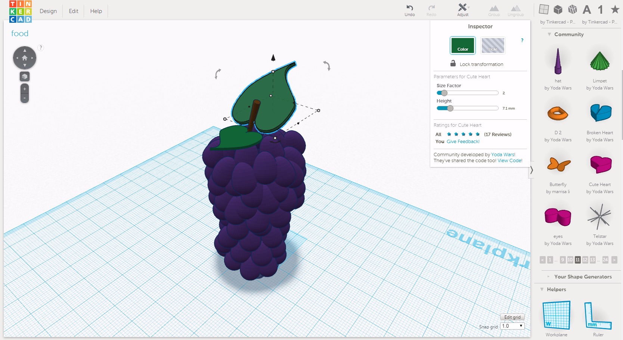Screen dimensions: 623x340
Task: Open the Edit menu
Action: [x=74, y=11]
